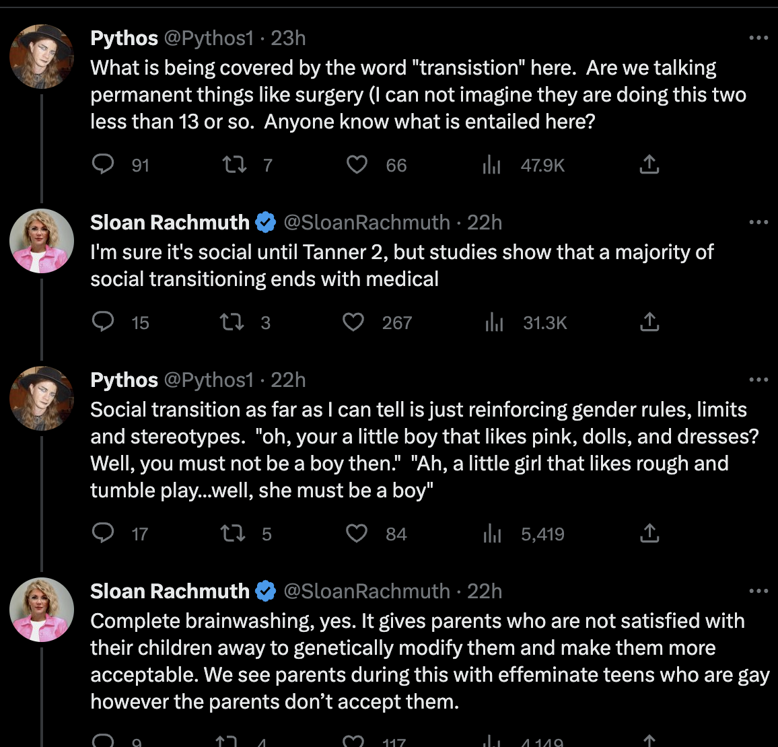Image resolution: width=778 pixels, height=747 pixels.
Task: Open the @Pythos1 handle on first tweet
Action: pyautogui.click(x=209, y=38)
